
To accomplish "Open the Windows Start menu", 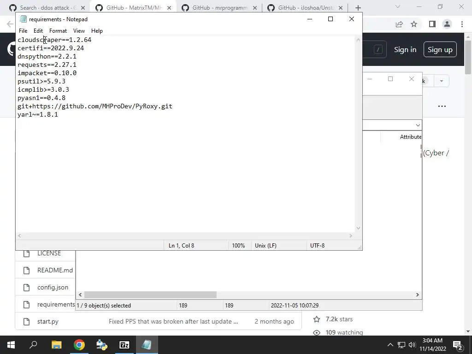I will pos(11,345).
